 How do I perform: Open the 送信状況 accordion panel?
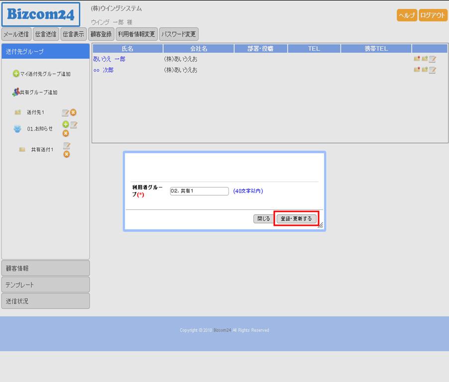(x=45, y=301)
